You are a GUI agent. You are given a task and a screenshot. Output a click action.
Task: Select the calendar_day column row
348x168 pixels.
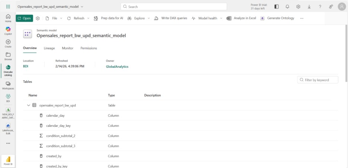(55, 115)
